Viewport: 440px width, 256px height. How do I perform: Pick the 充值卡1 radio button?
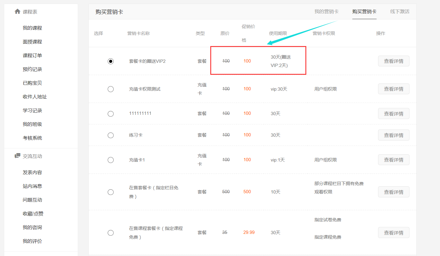tap(111, 160)
